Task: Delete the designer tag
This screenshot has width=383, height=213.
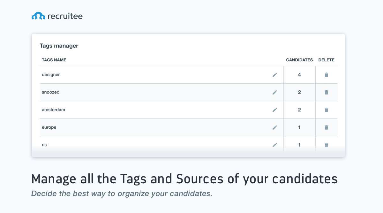Action: click(x=326, y=75)
